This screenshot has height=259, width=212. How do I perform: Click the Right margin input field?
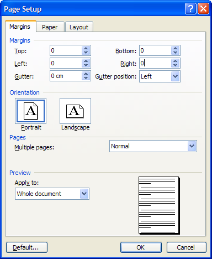[155, 63]
